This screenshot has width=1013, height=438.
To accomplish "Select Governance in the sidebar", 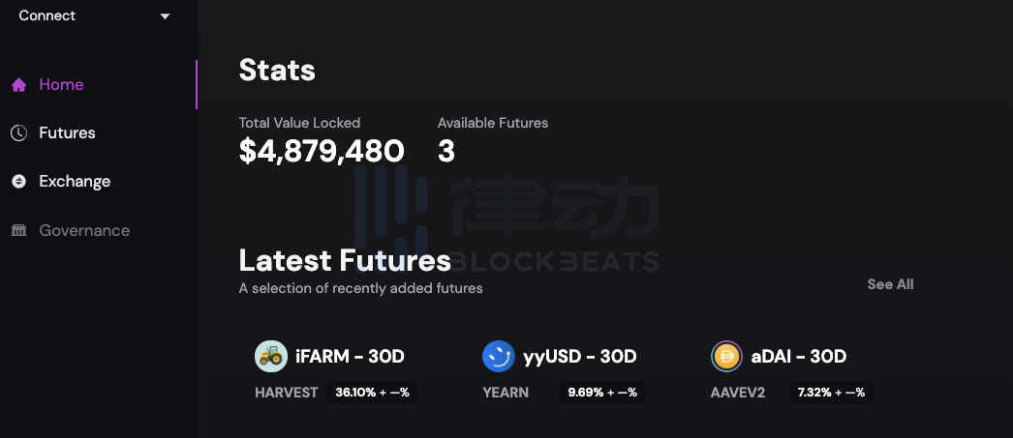I will coord(84,230).
